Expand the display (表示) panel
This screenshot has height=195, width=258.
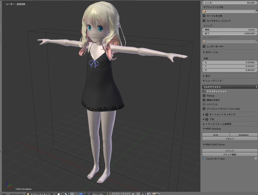coord(204,76)
